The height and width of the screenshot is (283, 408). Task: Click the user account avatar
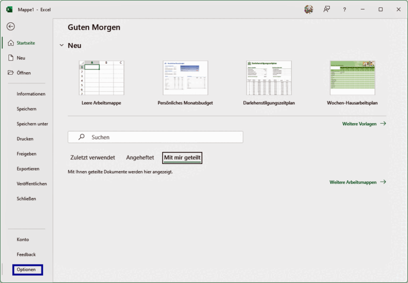[309, 10]
